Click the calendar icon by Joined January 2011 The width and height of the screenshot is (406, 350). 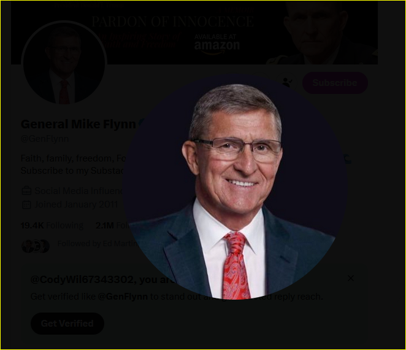tap(26, 204)
